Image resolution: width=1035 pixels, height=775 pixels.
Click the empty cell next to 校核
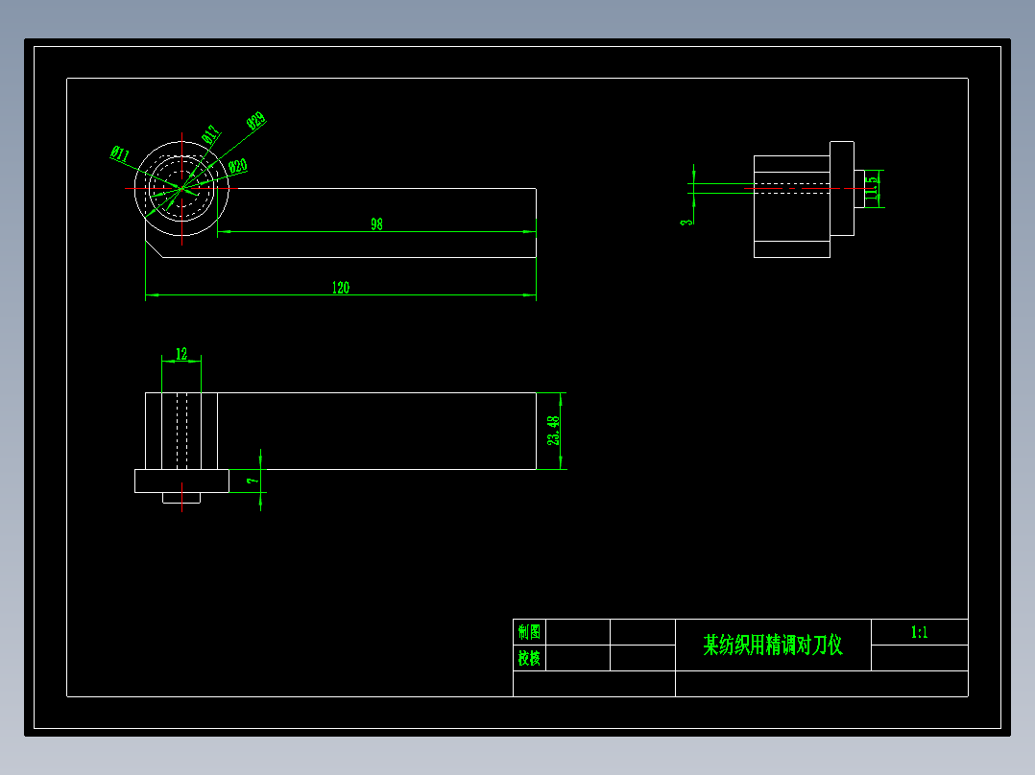click(578, 658)
